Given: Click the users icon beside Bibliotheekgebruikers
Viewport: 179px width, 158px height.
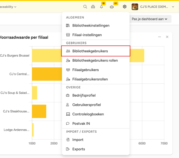Looking at the screenshot, I should (68, 51).
